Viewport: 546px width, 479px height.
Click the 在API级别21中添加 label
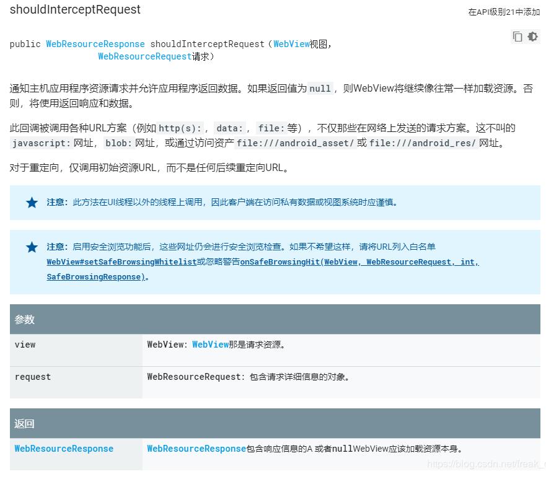click(503, 12)
